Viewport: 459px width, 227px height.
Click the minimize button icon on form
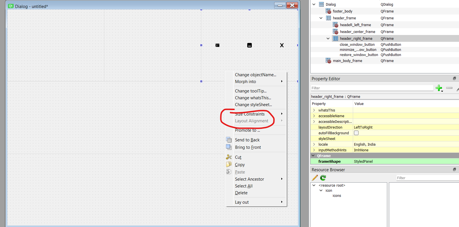pyautogui.click(x=250, y=45)
